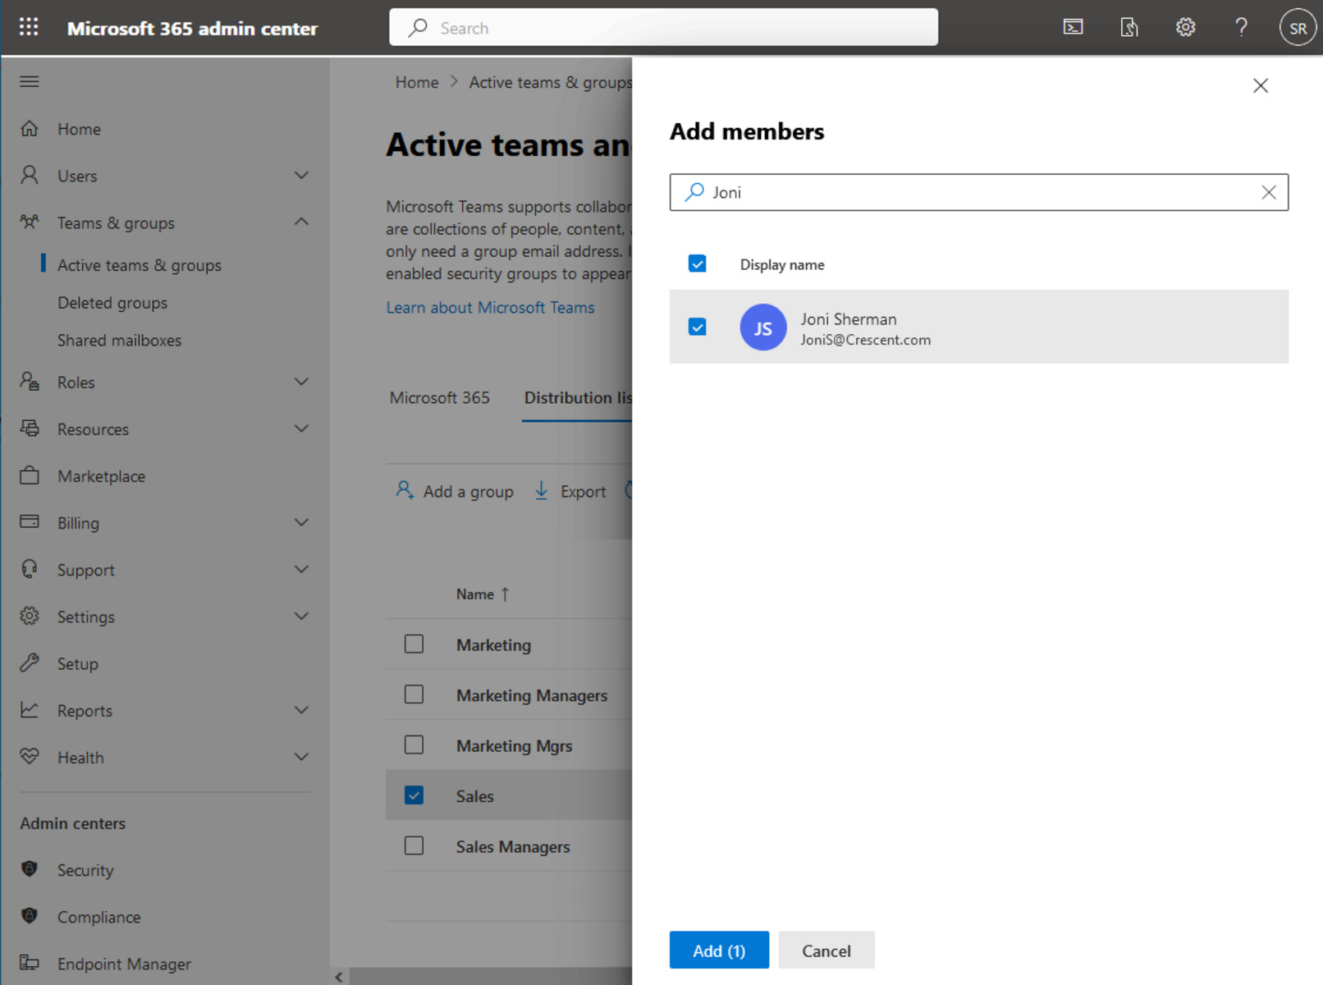Click Joni Sherman's JS avatar
Image resolution: width=1323 pixels, height=985 pixels.
762,328
